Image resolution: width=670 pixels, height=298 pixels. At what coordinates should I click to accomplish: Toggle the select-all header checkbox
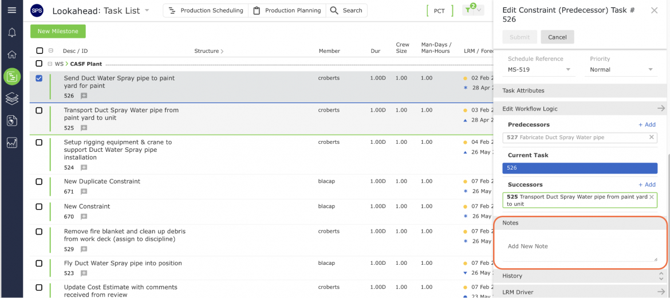pyautogui.click(x=40, y=51)
